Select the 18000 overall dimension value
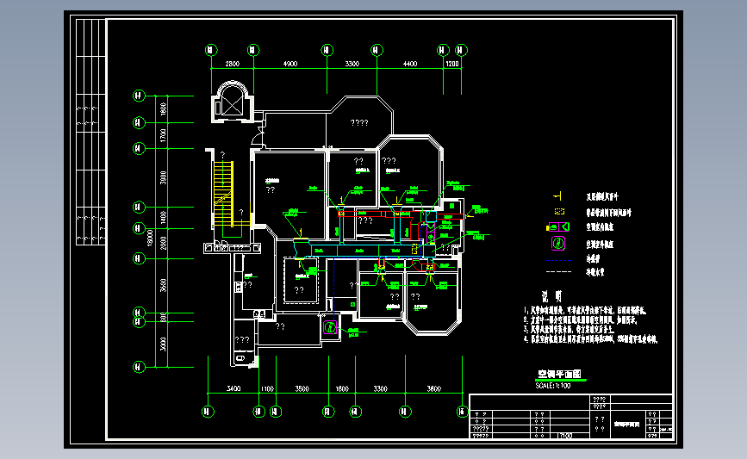Screen dimensions: 747x459 (151, 238)
